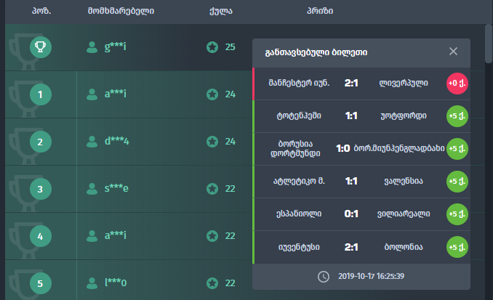
Task: Click the red +0 points badge
Action: 457,83
